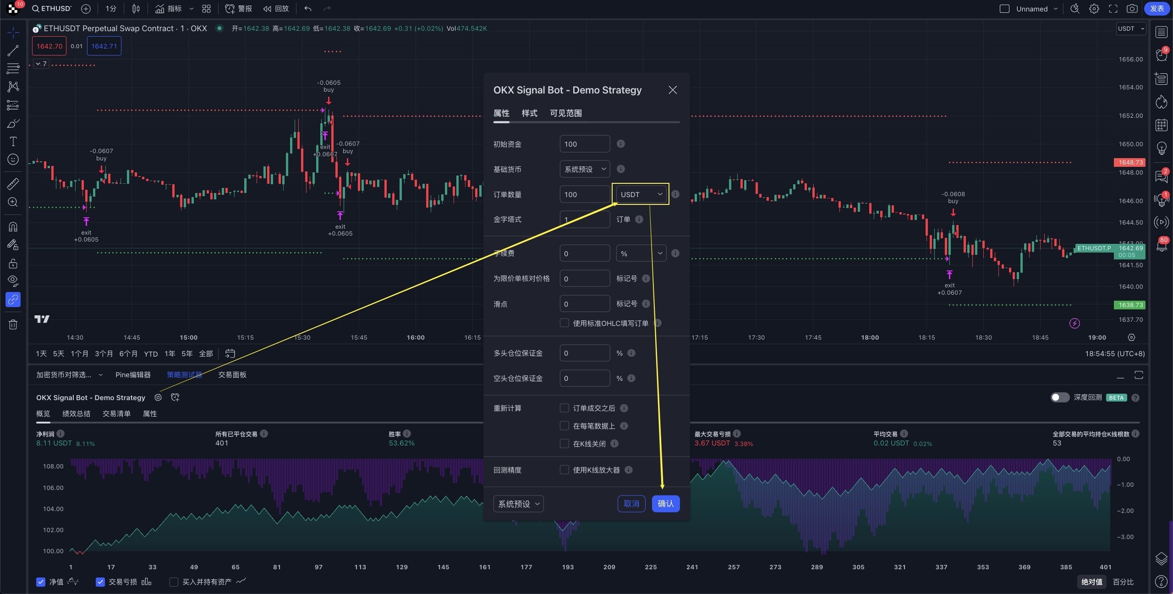This screenshot has height=594, width=1173.
Task: Expand the 基础货币 系统预设 dropdown
Action: pos(585,169)
